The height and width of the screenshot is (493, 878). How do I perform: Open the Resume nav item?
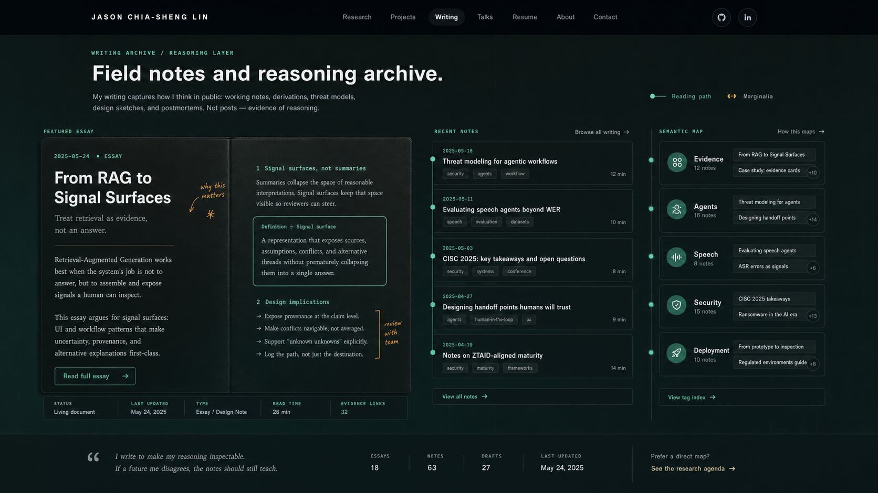[525, 17]
